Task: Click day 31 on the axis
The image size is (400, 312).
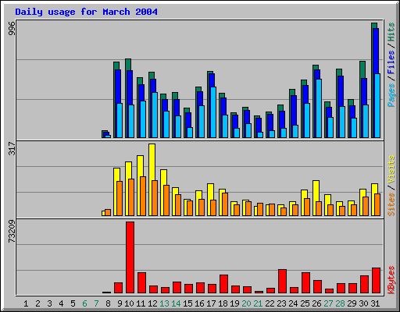Action: (x=375, y=303)
